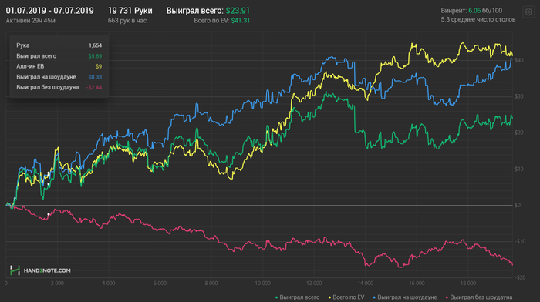Click the x-axis label 18 000

coord(468,283)
